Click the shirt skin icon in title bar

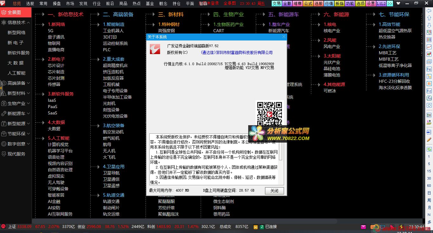(x=398, y=3)
